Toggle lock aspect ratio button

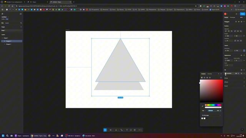244,51
